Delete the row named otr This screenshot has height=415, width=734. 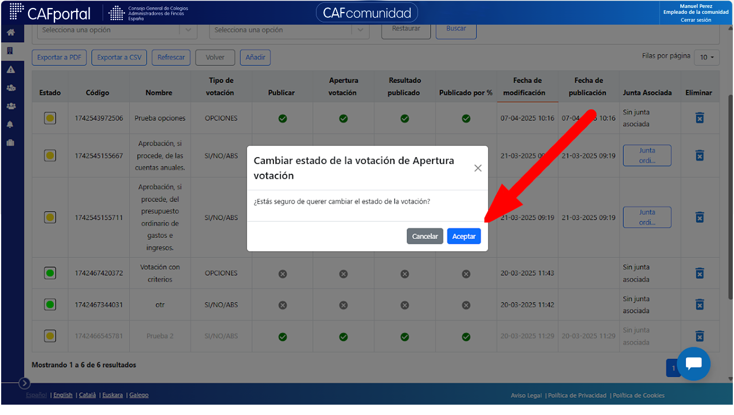(699, 304)
